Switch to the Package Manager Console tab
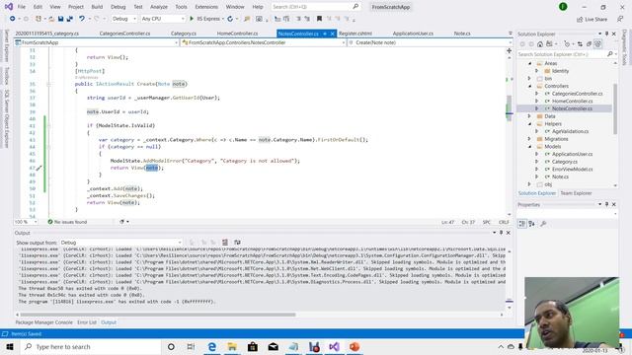The height and width of the screenshot is (355, 632). click(43, 322)
